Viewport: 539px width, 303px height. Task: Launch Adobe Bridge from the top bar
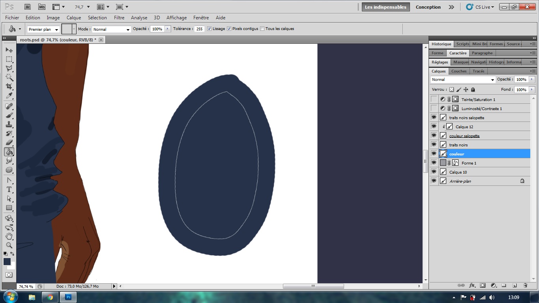click(x=27, y=7)
